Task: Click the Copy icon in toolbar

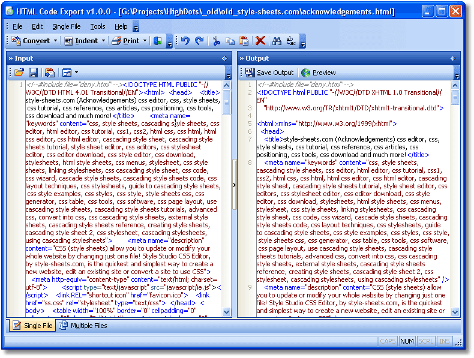Action: click(230, 41)
